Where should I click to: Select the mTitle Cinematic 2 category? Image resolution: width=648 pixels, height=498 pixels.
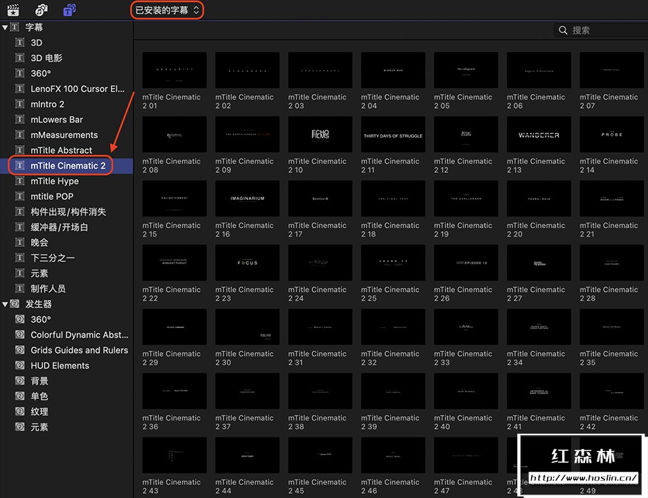click(68, 166)
